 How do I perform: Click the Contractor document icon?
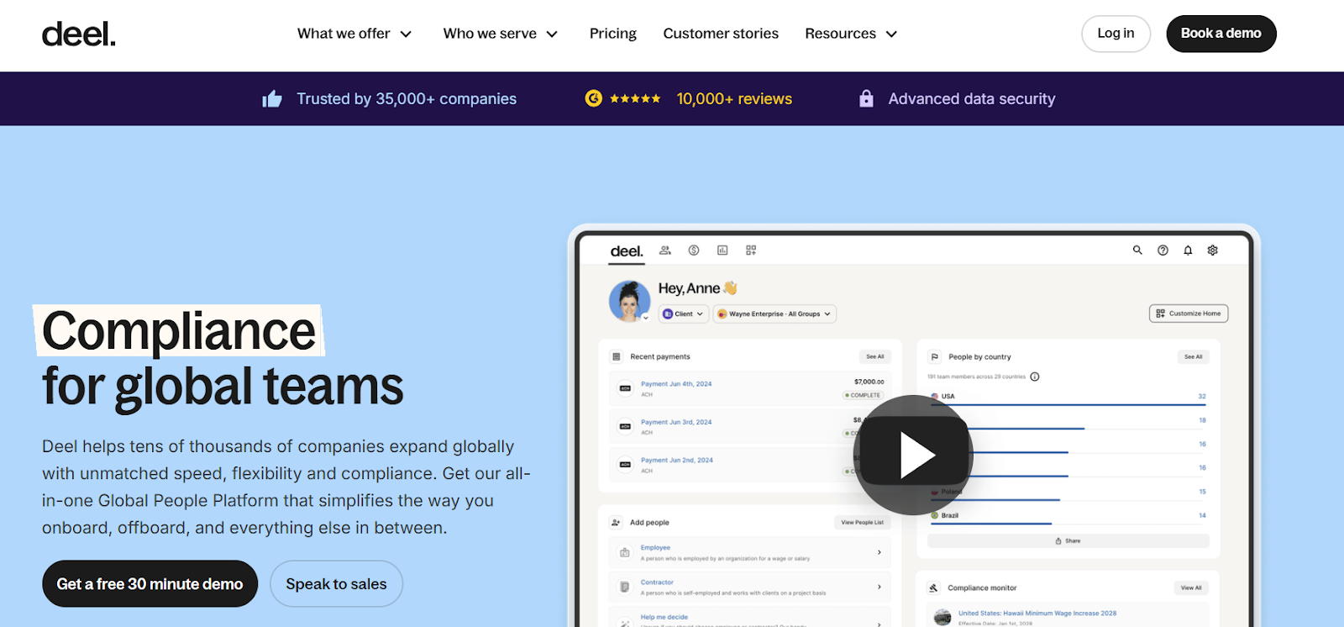625,587
